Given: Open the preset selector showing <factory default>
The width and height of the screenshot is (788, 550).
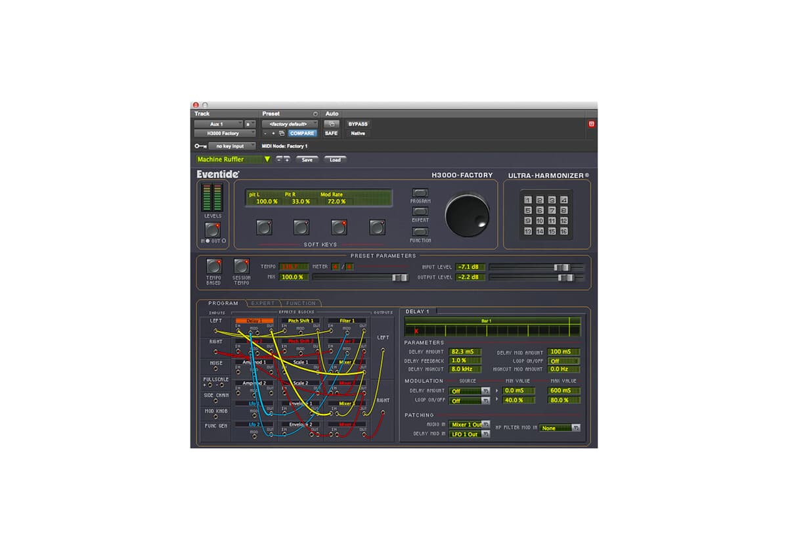Looking at the screenshot, I should point(290,124).
